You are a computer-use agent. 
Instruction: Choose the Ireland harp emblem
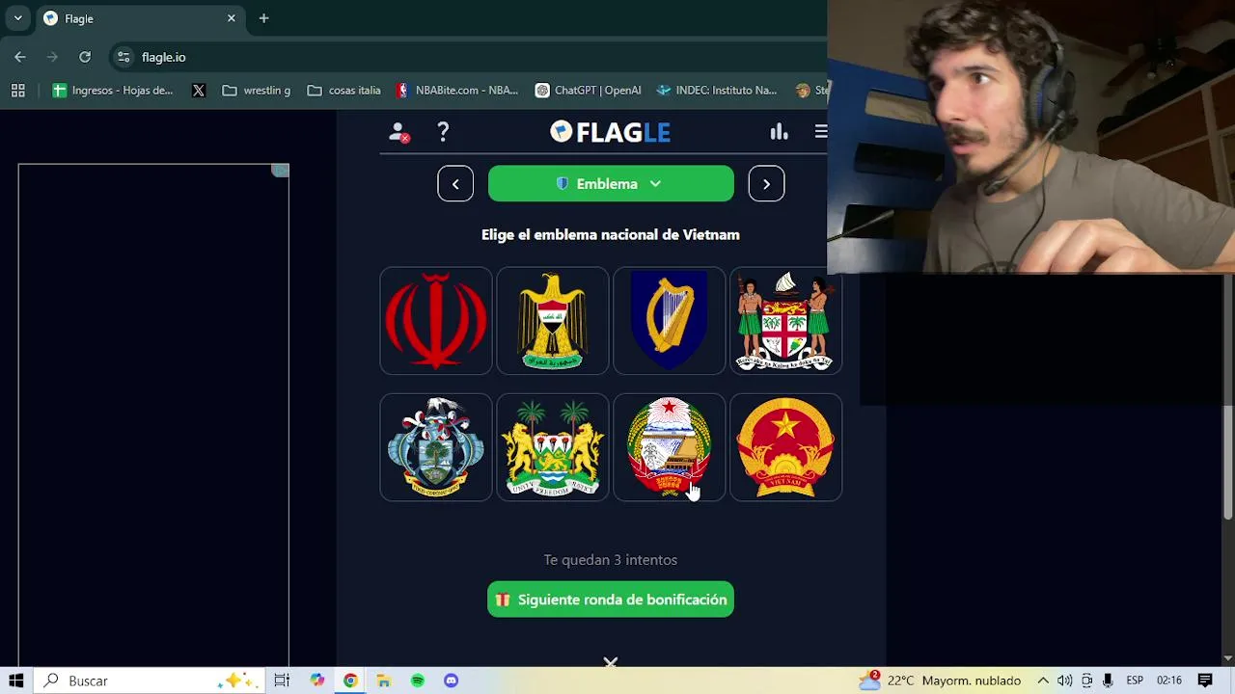[x=670, y=321]
